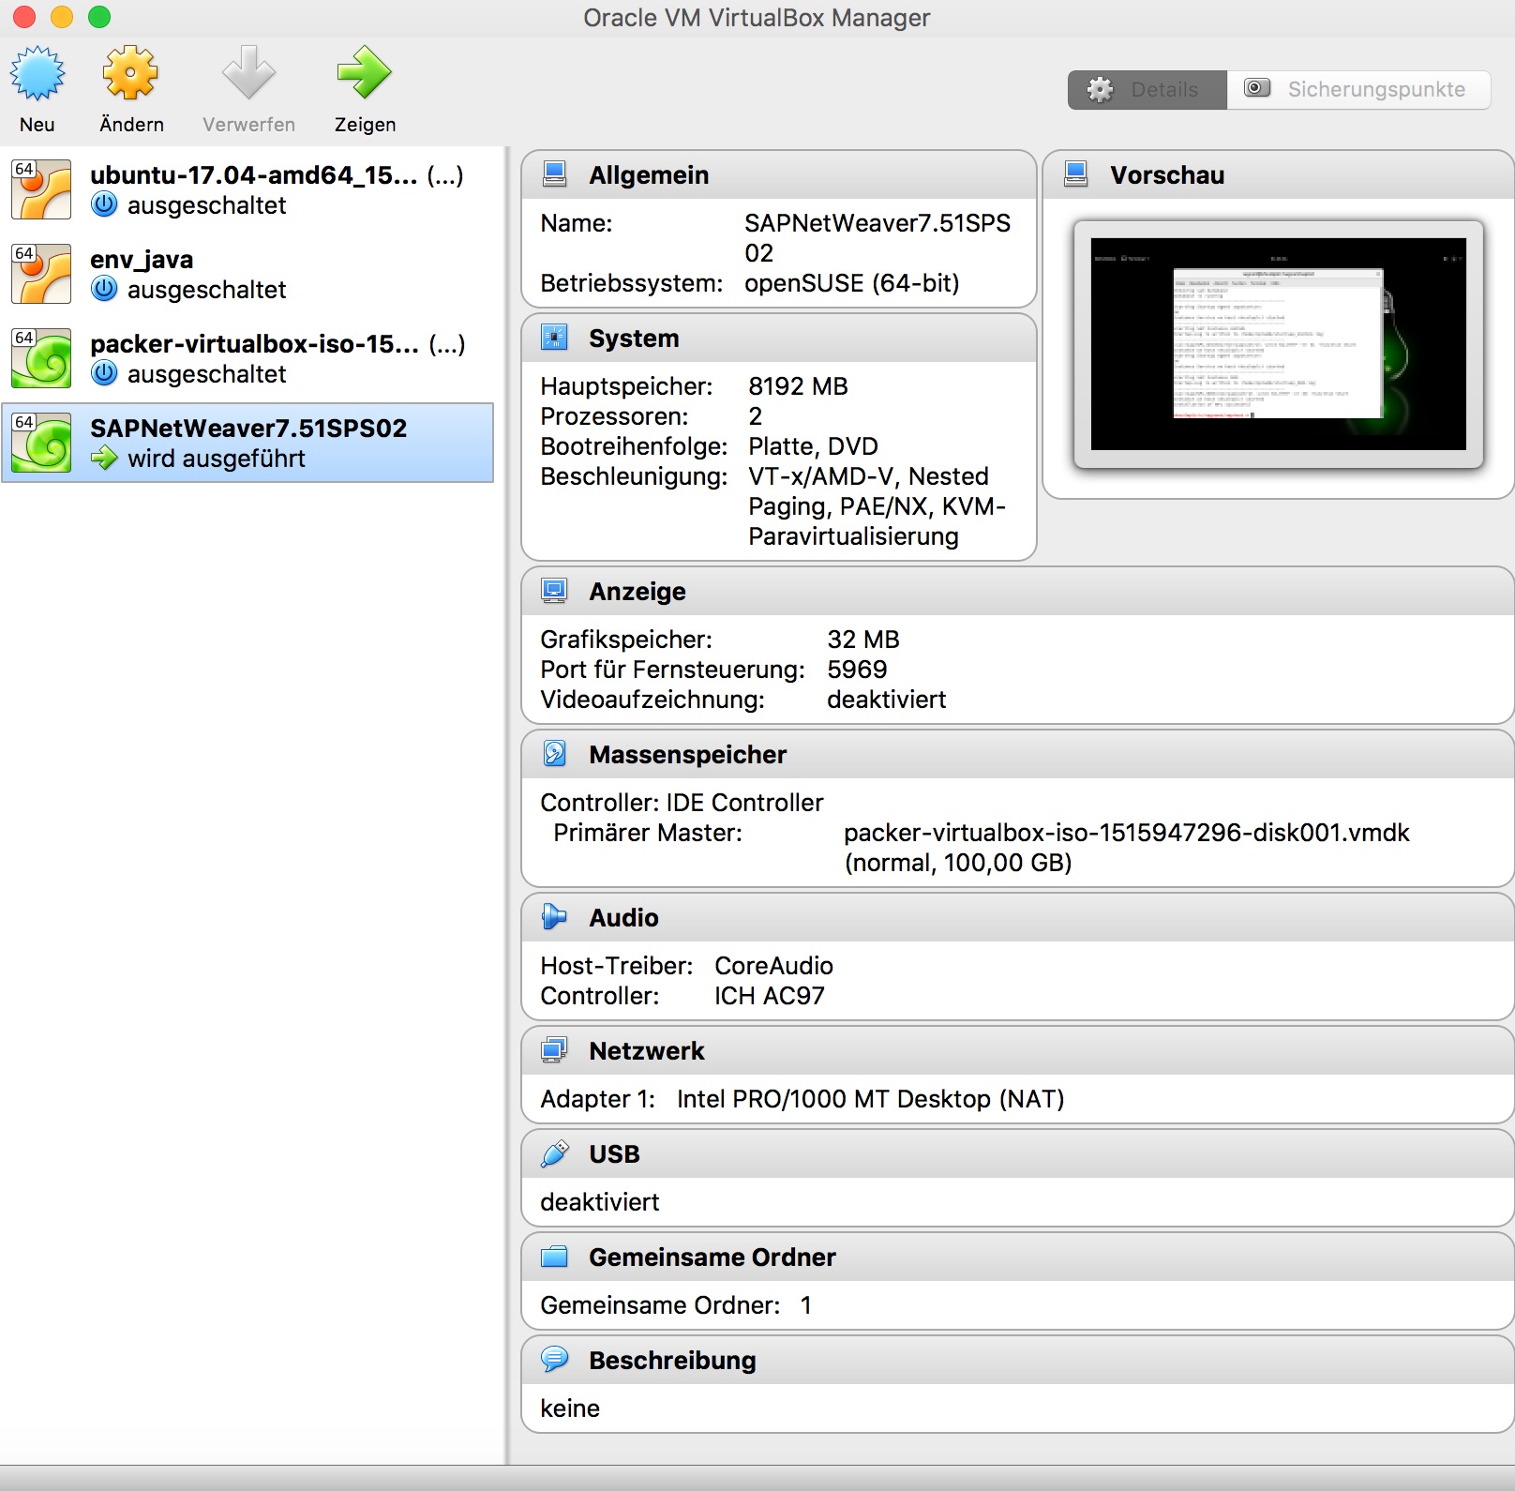Click the Beschreibung speech bubble icon
The image size is (1515, 1491).
(x=555, y=1360)
